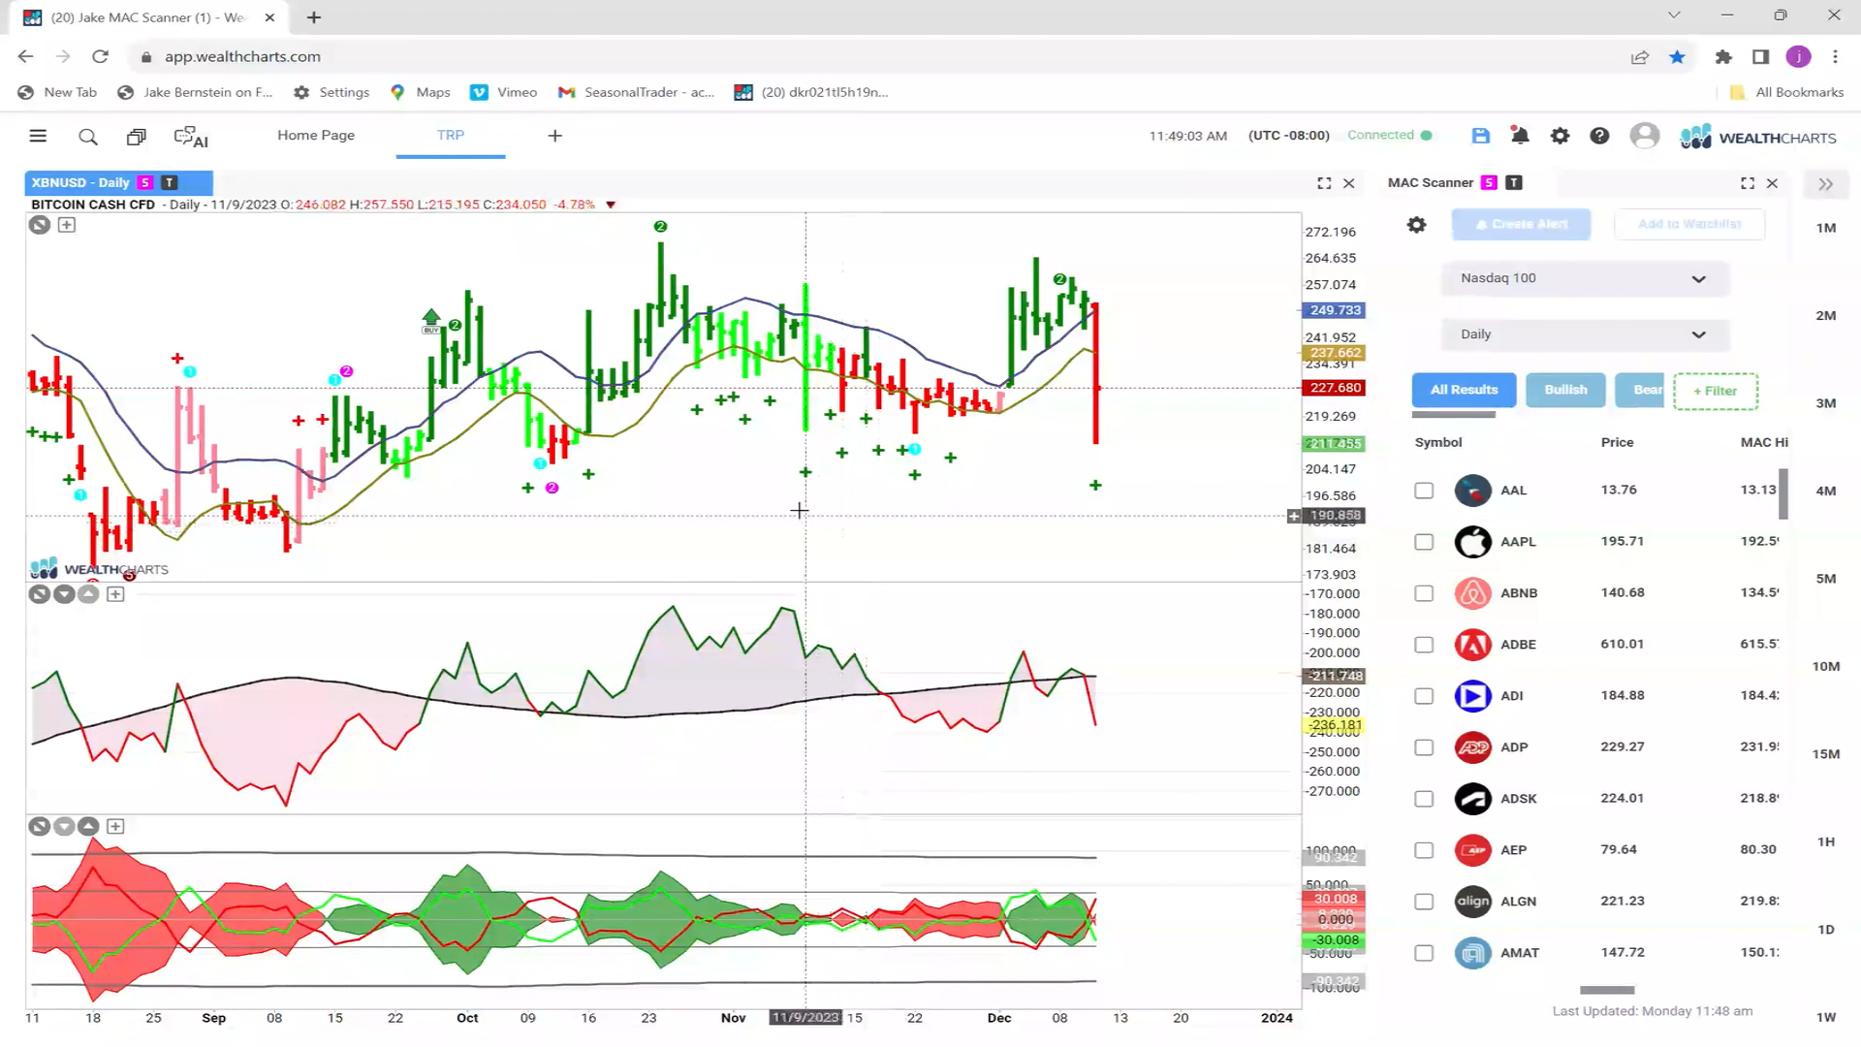This screenshot has height=1047, width=1861.
Task: Select the 15M timeframe button
Action: tap(1826, 754)
